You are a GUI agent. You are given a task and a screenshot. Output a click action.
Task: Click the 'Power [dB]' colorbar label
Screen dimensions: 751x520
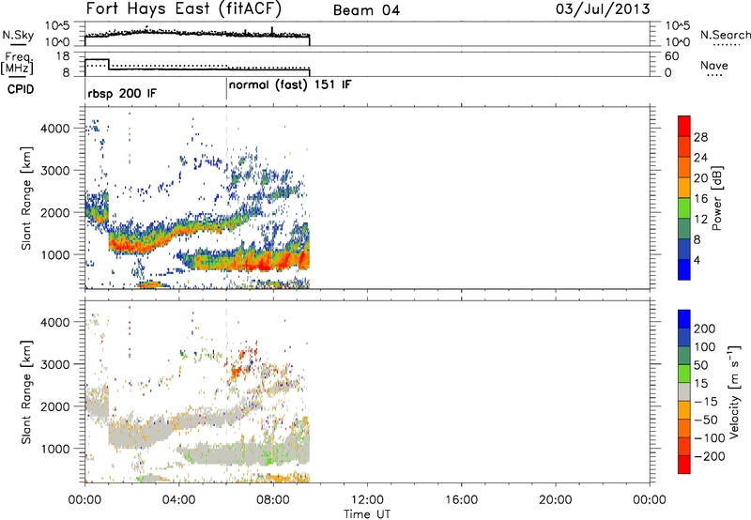[716, 198]
